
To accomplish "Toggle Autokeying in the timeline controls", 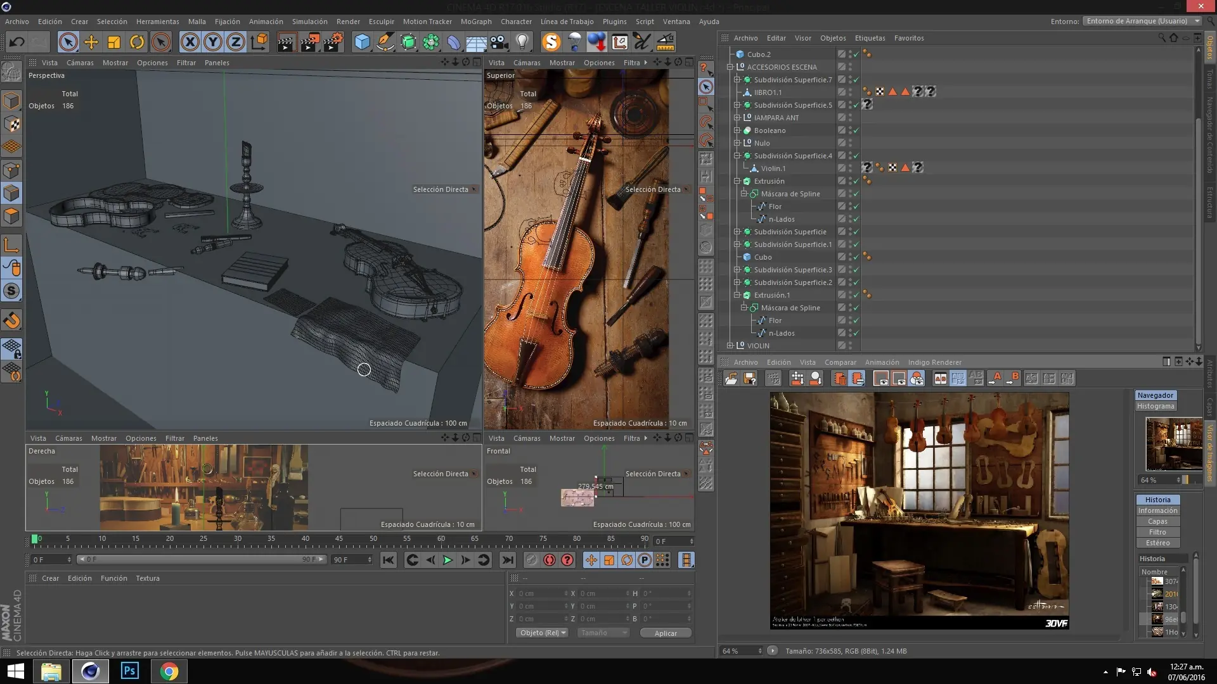I will [x=550, y=560].
